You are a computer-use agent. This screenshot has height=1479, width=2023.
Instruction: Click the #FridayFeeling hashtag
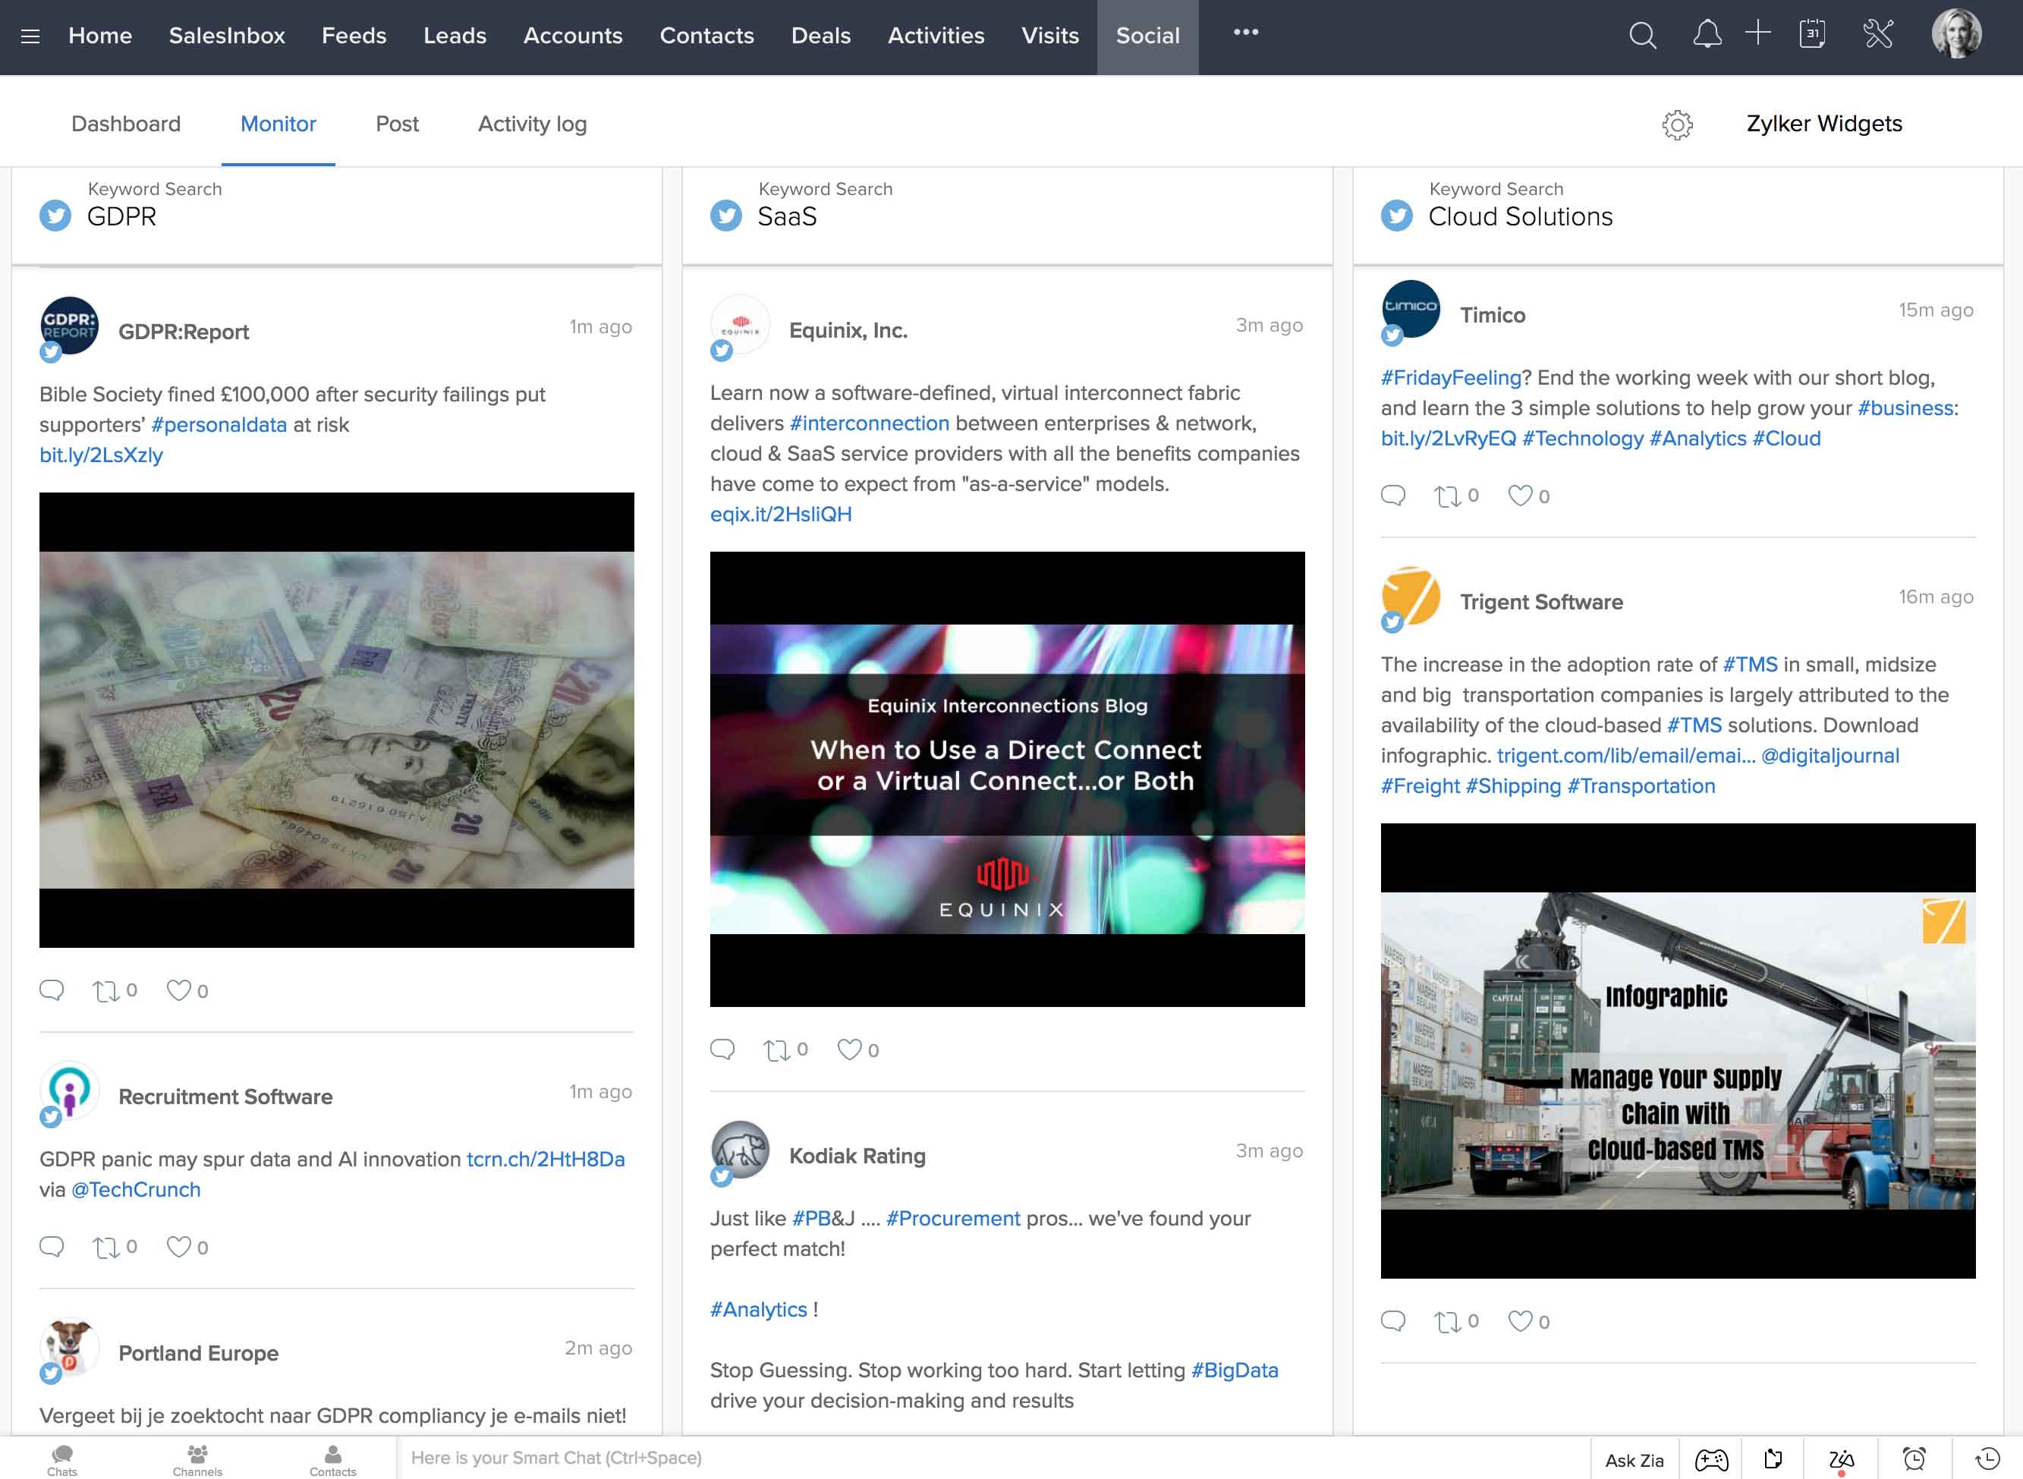1451,378
